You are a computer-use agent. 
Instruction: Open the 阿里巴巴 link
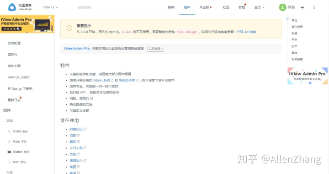[76, 129]
